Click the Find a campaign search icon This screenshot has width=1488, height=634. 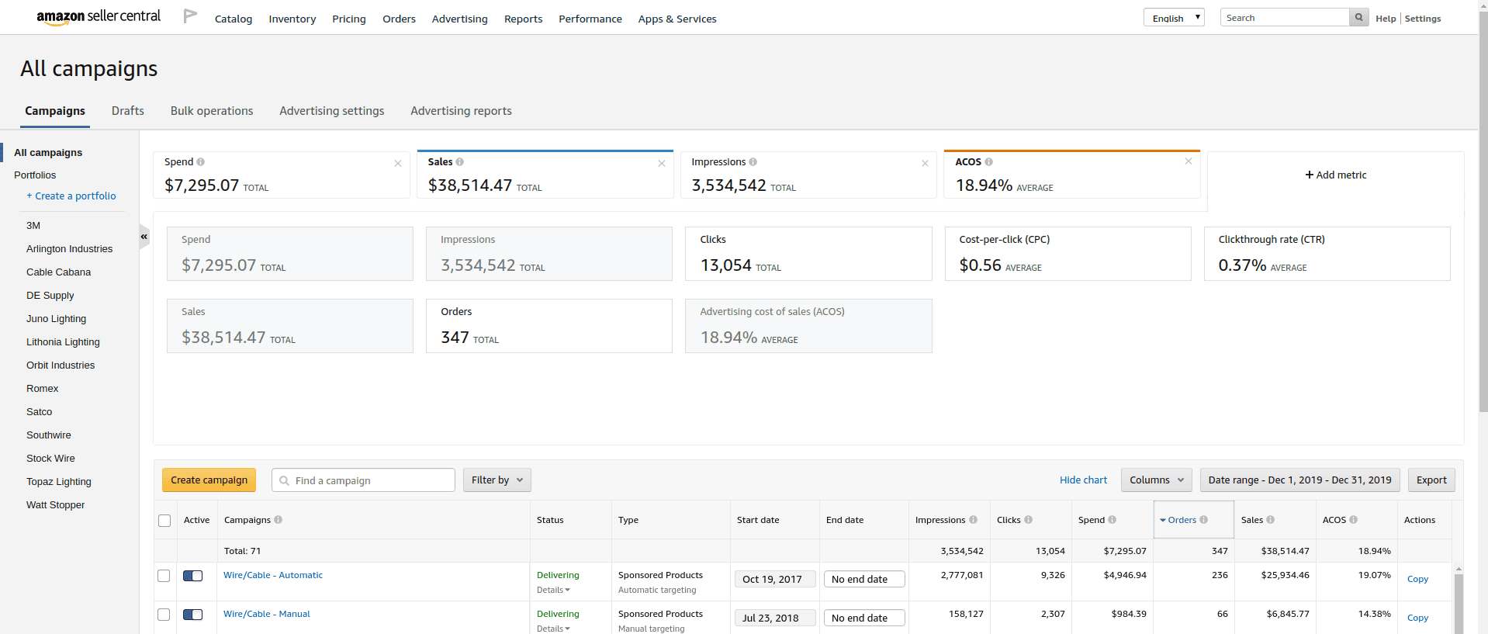285,480
